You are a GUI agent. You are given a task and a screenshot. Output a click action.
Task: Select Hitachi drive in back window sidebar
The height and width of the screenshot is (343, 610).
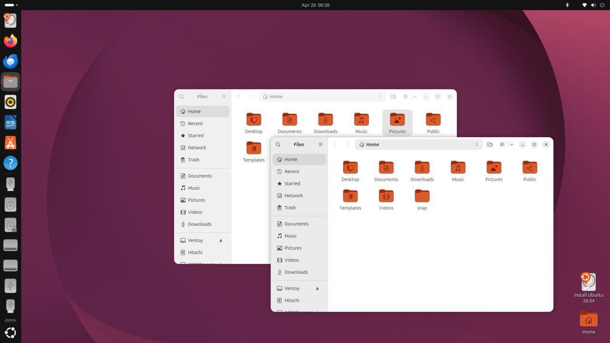click(x=203, y=252)
